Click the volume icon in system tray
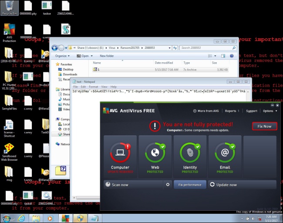This screenshot has width=283, height=223. click(253, 219)
